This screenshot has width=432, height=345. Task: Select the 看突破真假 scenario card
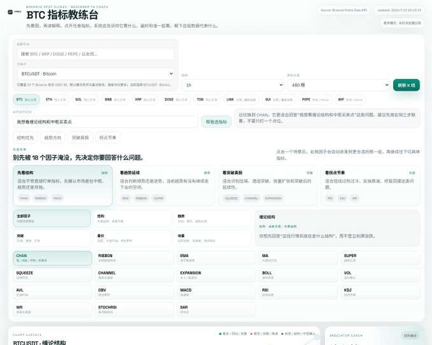pyautogui.click(x=267, y=185)
